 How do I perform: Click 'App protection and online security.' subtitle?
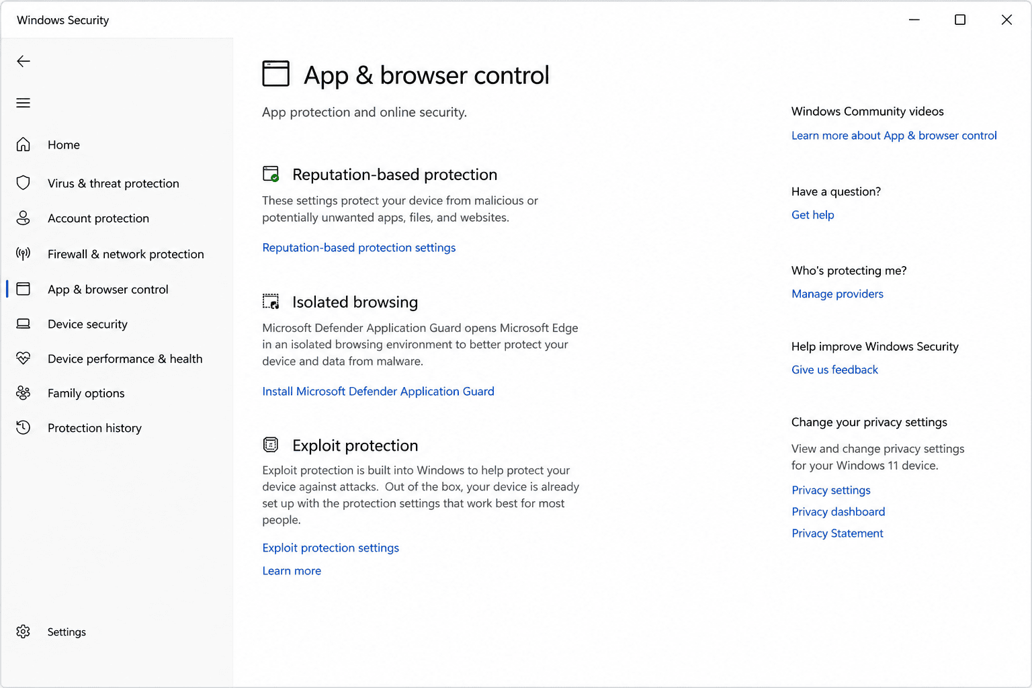click(364, 112)
